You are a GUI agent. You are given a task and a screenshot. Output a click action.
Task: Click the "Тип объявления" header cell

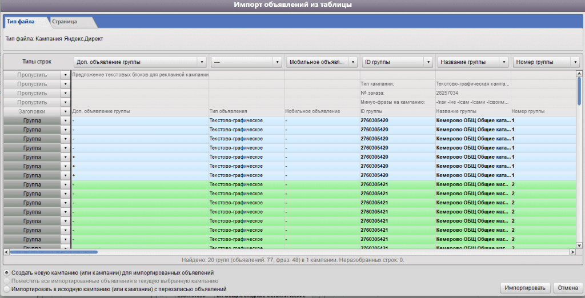click(229, 112)
